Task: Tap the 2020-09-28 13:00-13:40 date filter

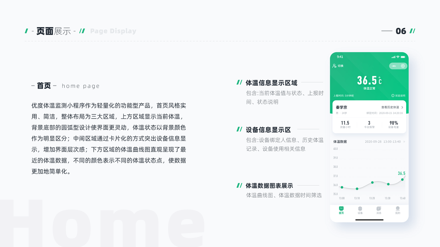Action: 383,142
